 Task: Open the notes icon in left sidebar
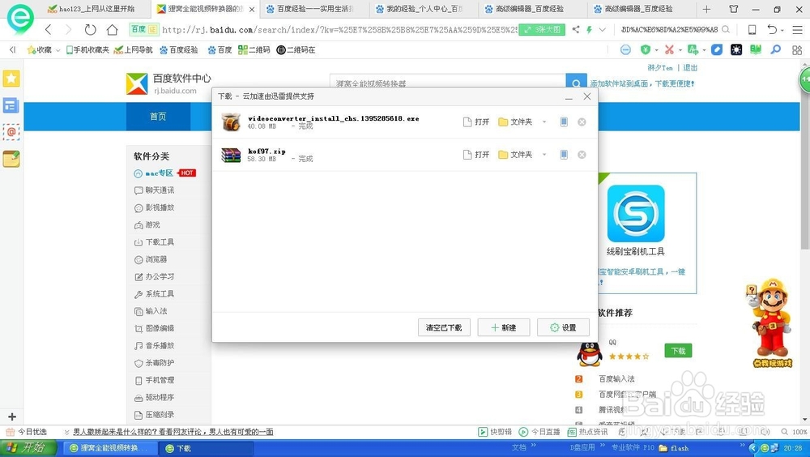pyautogui.click(x=11, y=159)
